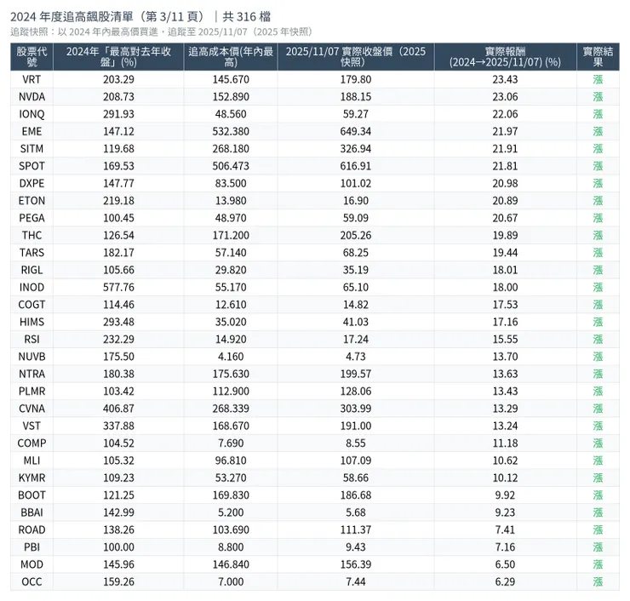Image resolution: width=630 pixels, height=601 pixels.
Task: Select the SPOT ticker row
Action: (x=31, y=166)
